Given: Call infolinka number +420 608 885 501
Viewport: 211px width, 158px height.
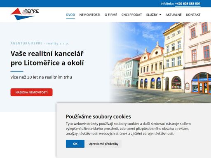Looking at the screenshot, I should click(188, 4).
